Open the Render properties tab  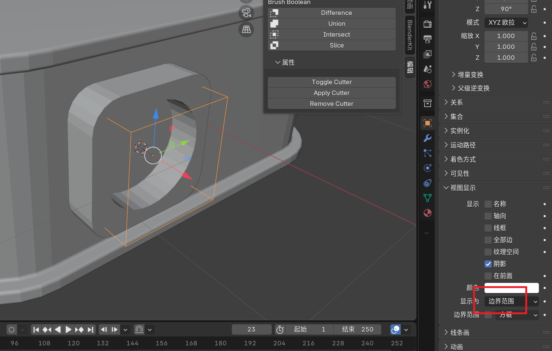[427, 24]
